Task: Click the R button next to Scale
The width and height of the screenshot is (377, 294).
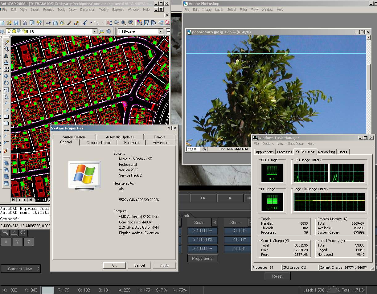Action: 215,223
